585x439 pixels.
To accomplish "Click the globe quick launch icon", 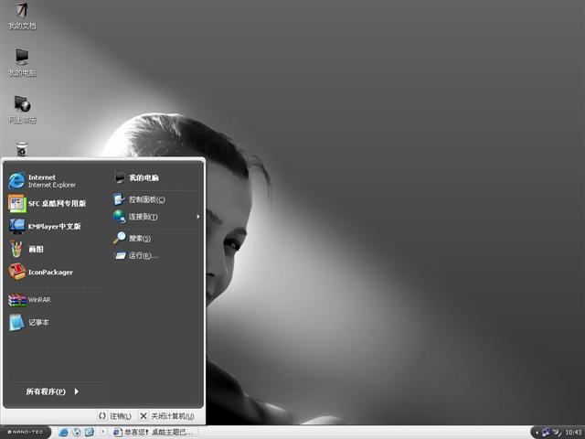I will pos(77,433).
